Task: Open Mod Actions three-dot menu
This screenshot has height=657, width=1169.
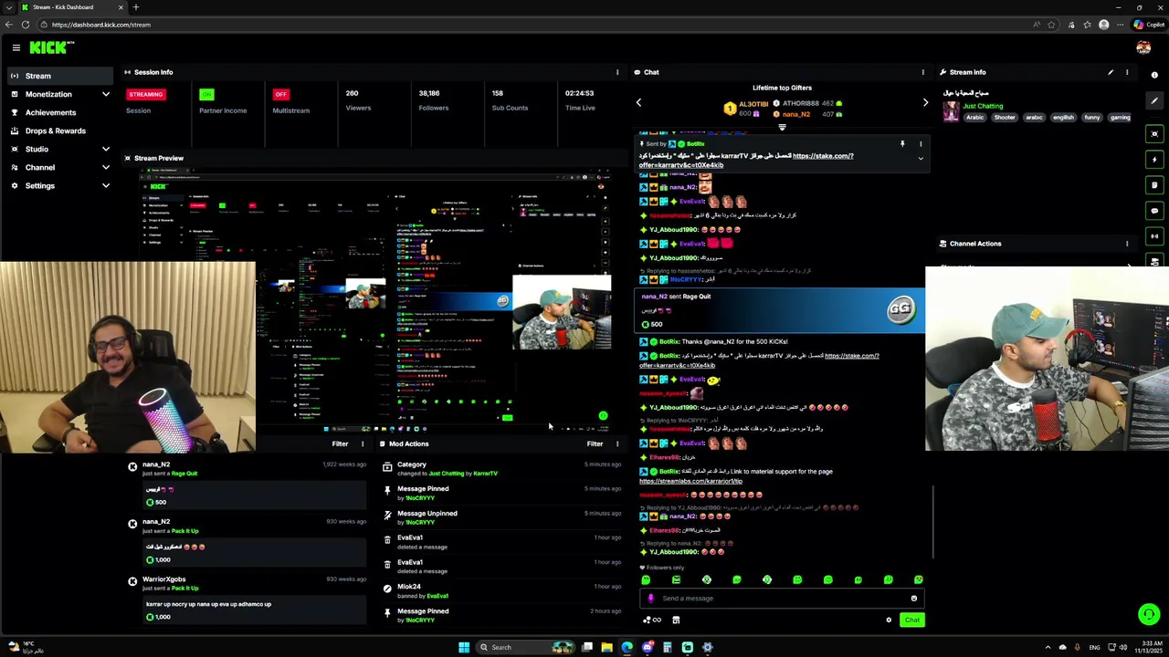Action: 617,444
